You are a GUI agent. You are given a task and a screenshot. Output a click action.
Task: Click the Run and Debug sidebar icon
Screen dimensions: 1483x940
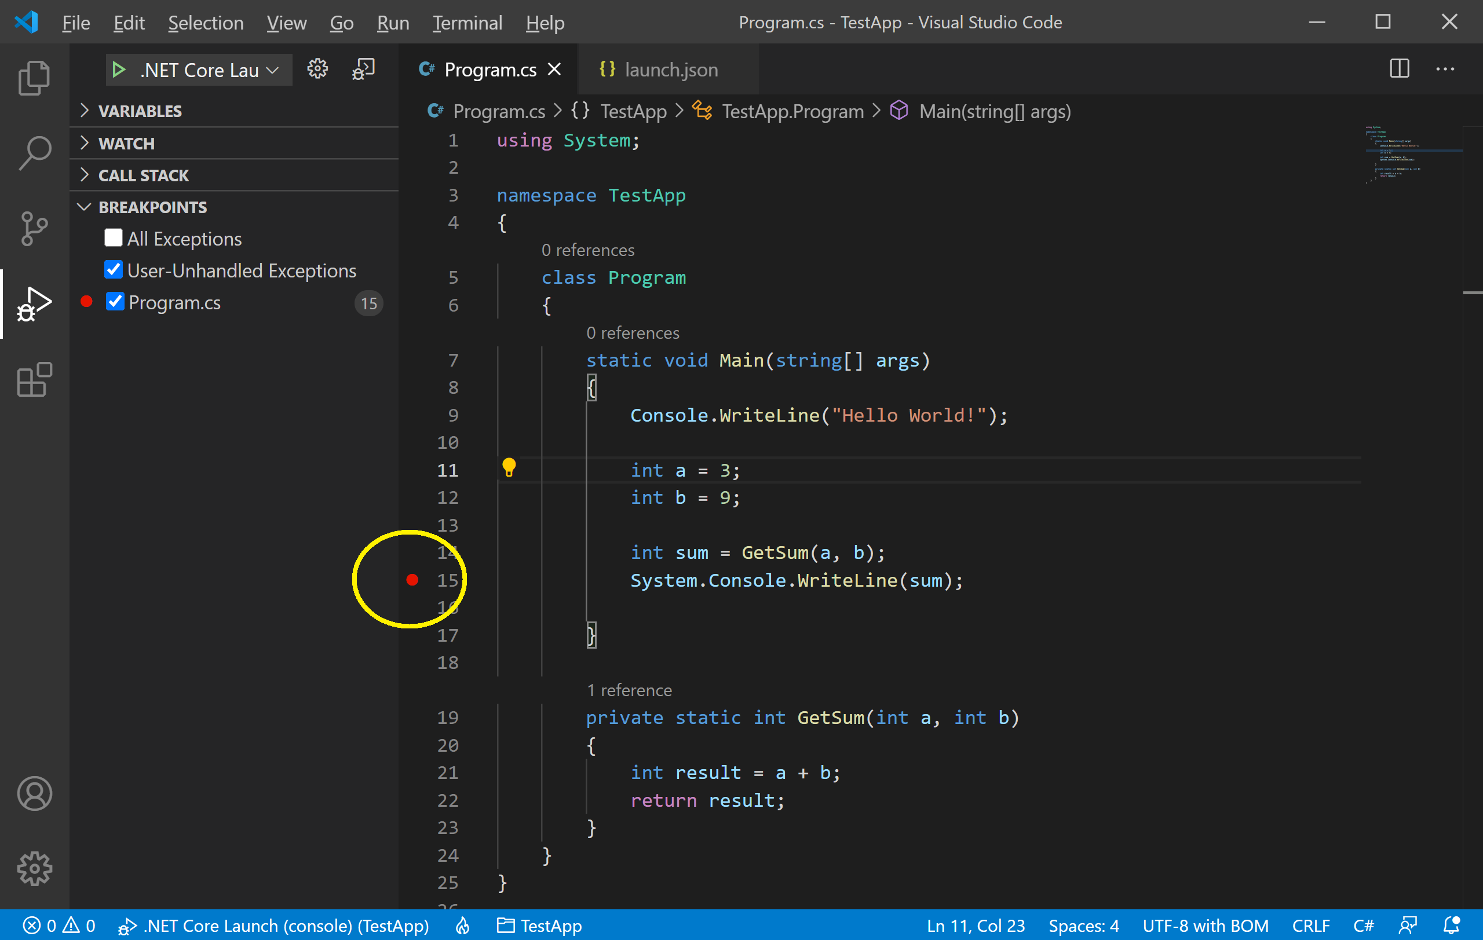(32, 303)
